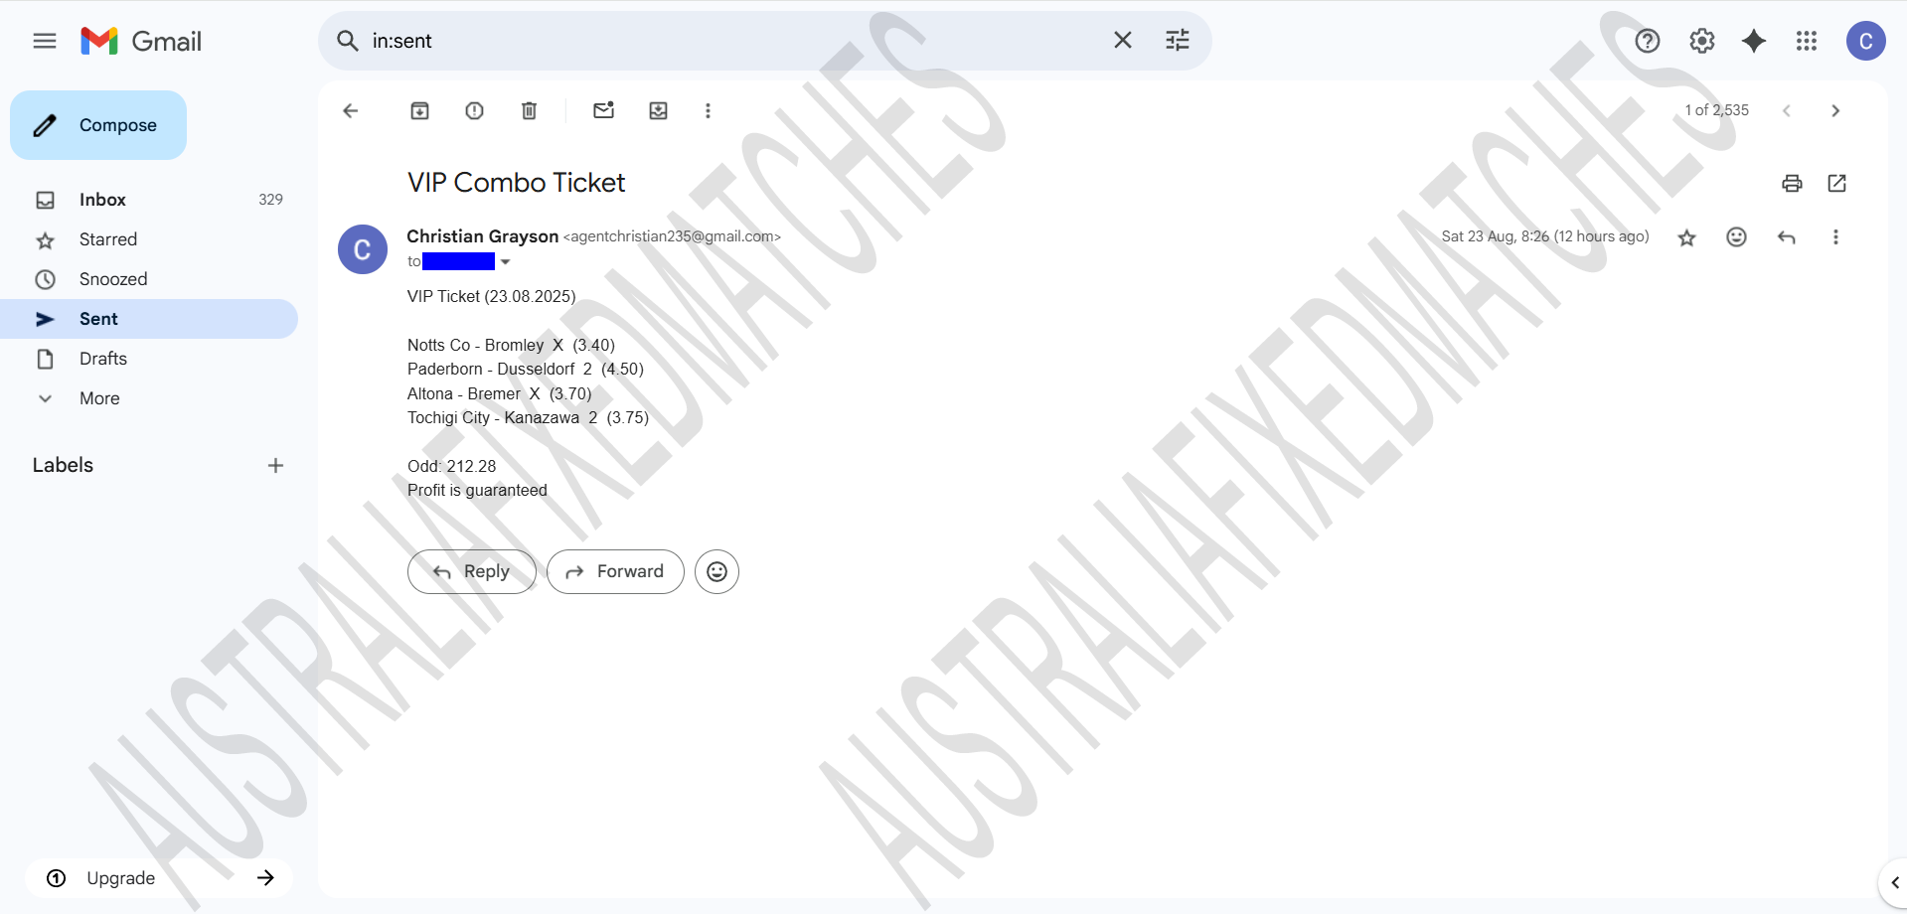Move the email to the inbox
The width and height of the screenshot is (1907, 914).
pos(659,110)
